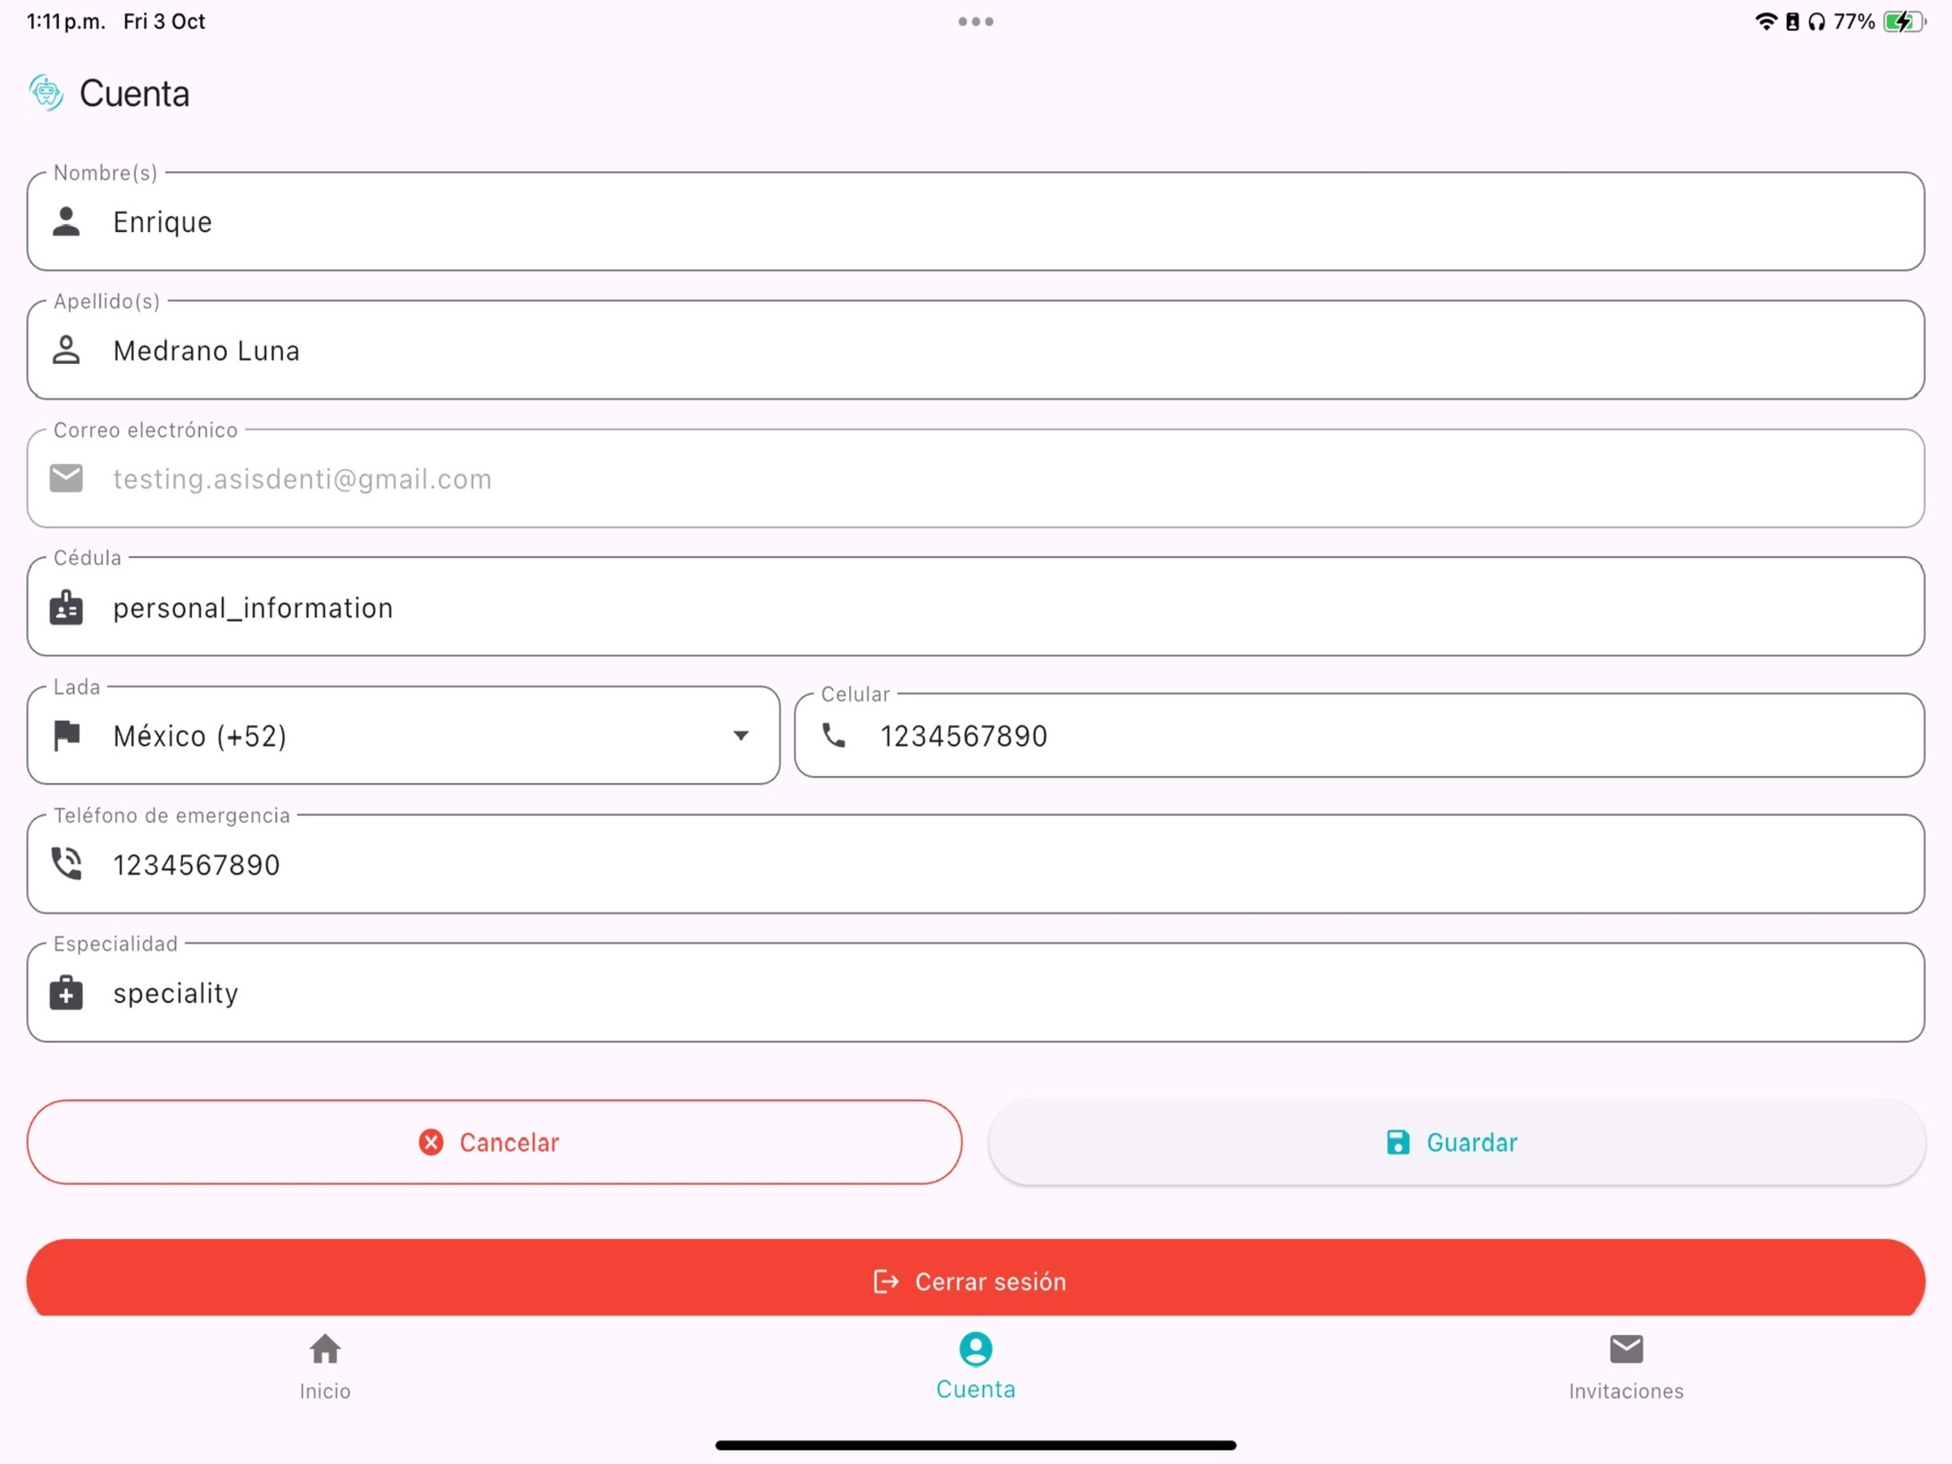Go to the Inicio tab
1952x1464 pixels.
point(325,1366)
